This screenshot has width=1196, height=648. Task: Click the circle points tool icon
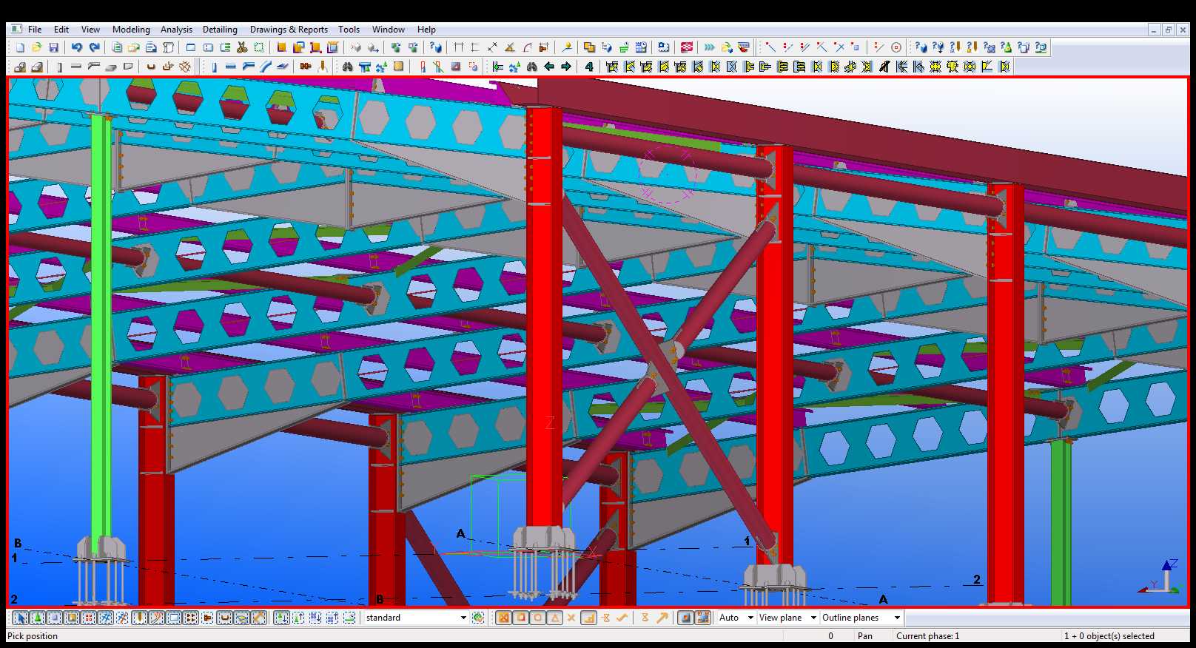click(896, 47)
